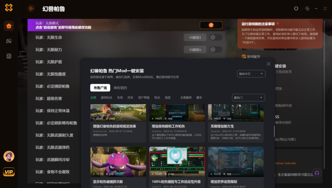
Task: Click the headset support icon
Action: point(316,173)
